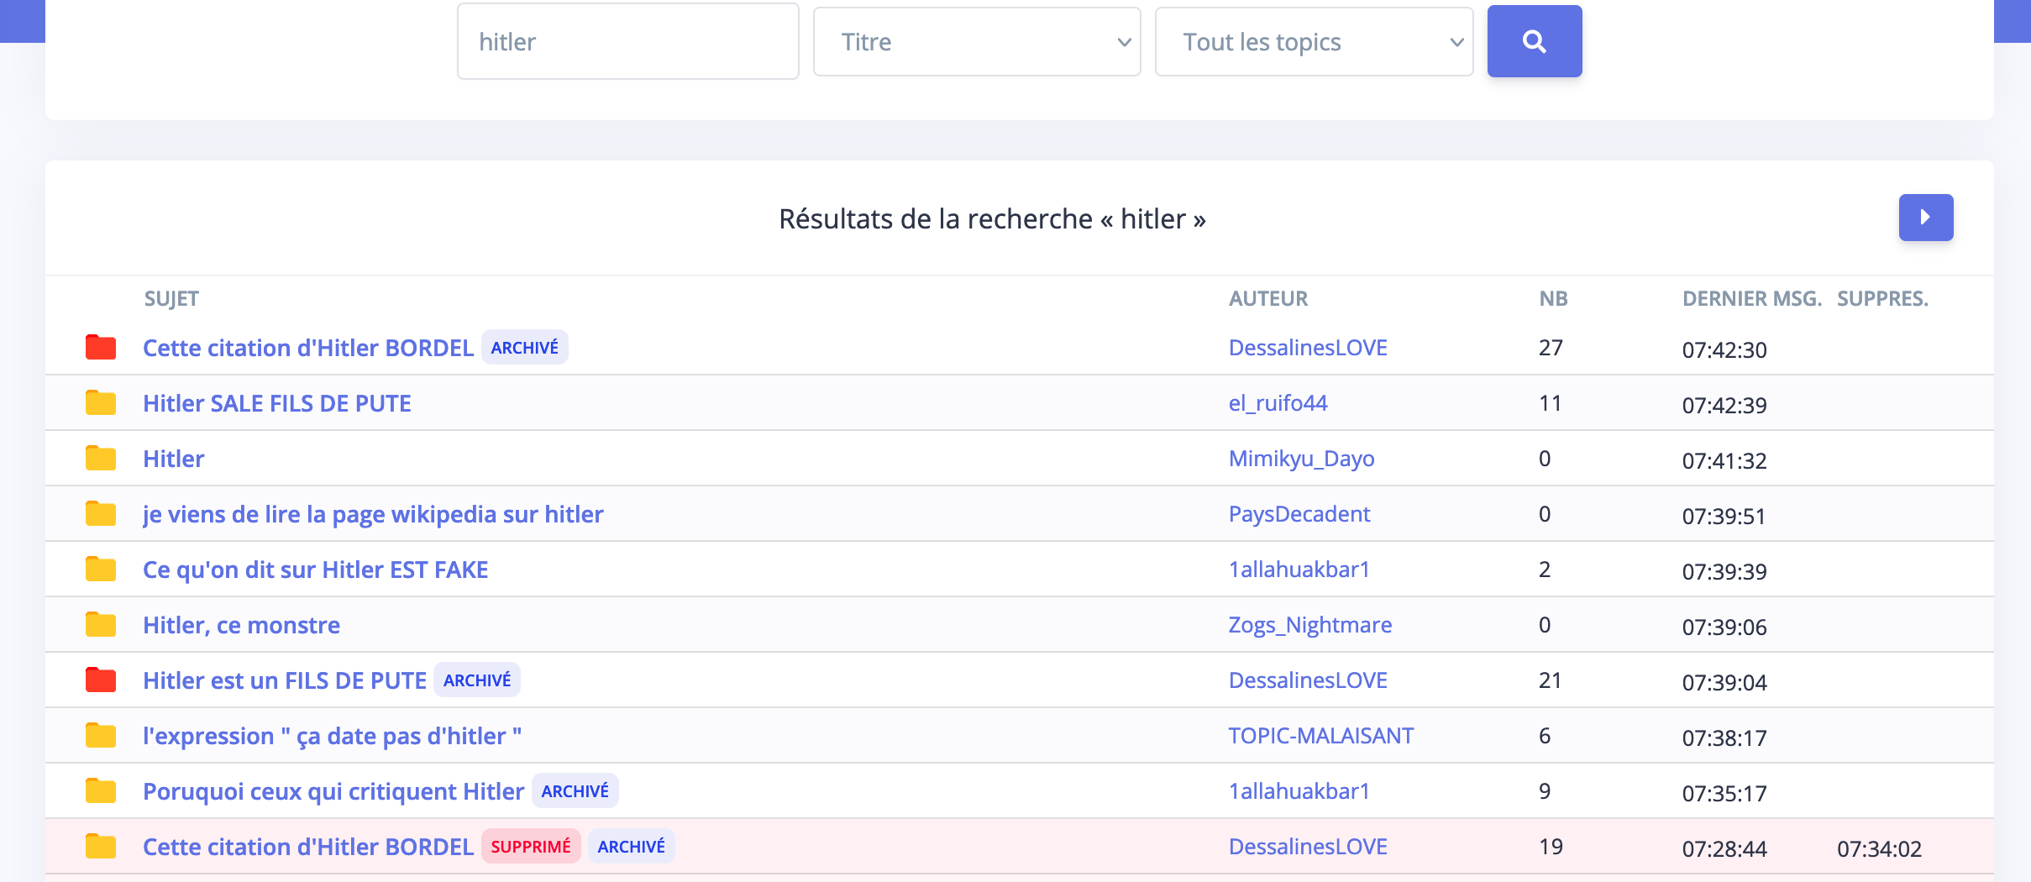Open topic Hitler, ce monstre

241,625
